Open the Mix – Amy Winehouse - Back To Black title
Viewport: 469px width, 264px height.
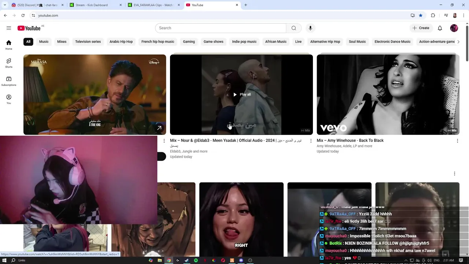click(x=350, y=140)
